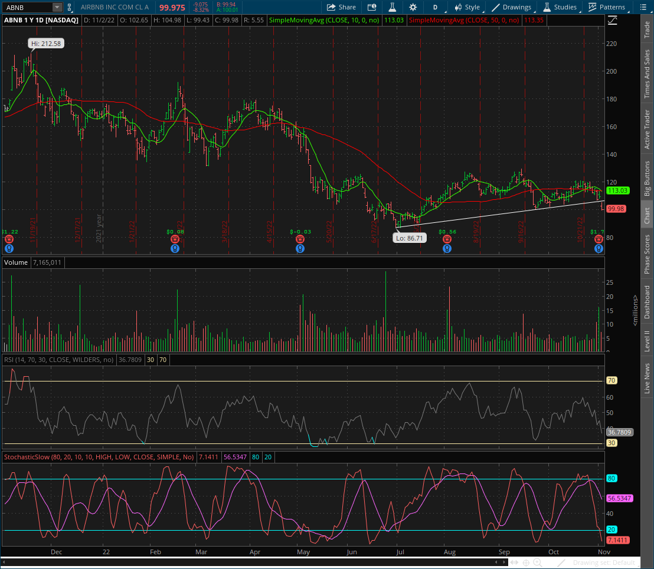This screenshot has height=569, width=654.
Task: Click the expand time axis icon
Action: point(514,563)
